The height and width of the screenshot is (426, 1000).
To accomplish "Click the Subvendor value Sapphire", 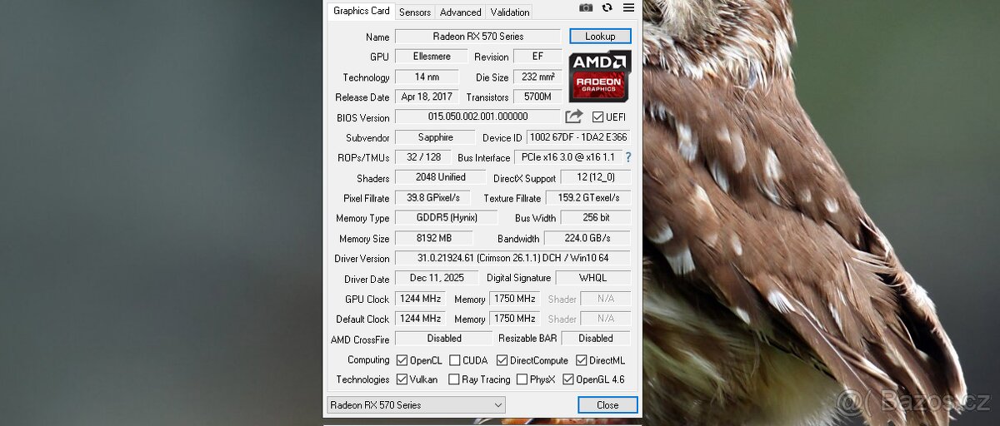I will coord(435,137).
